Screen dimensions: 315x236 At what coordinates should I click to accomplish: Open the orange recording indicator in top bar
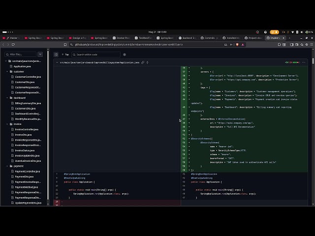click(275, 32)
